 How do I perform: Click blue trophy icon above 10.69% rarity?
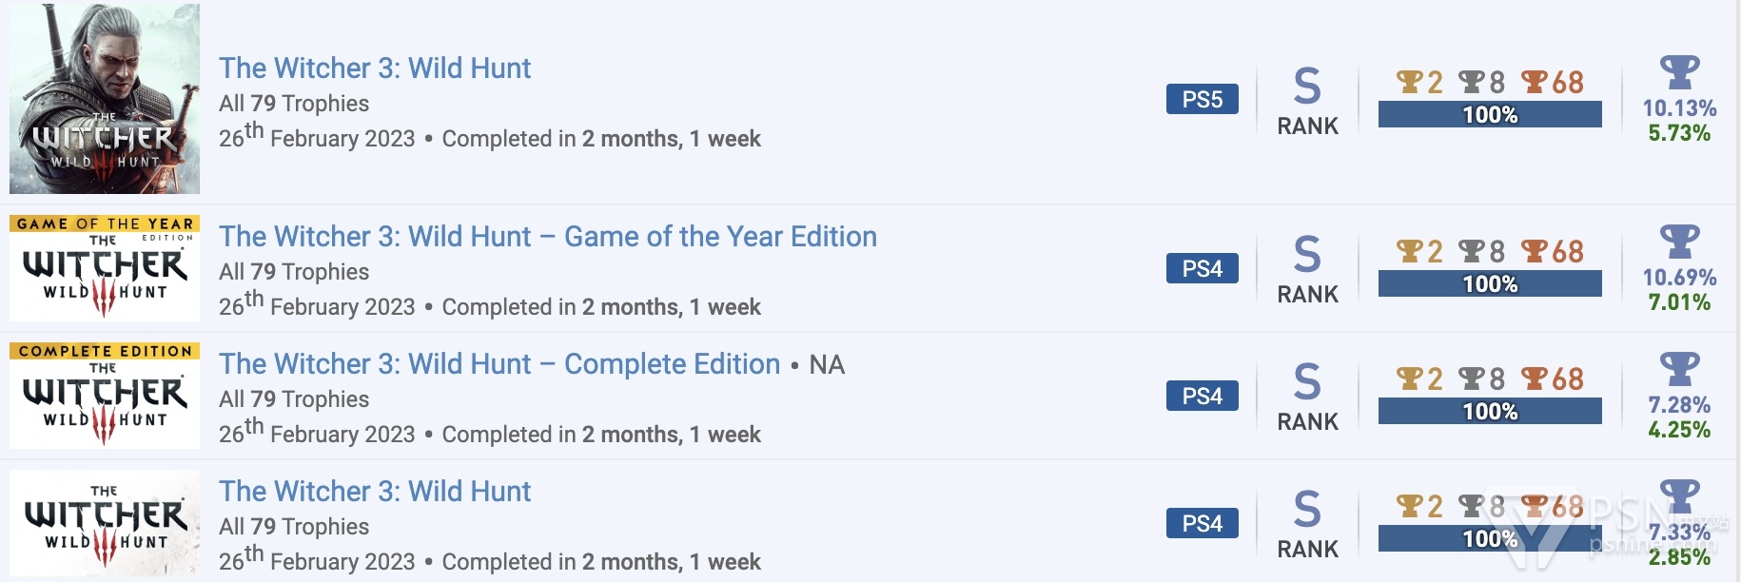coord(1679,242)
